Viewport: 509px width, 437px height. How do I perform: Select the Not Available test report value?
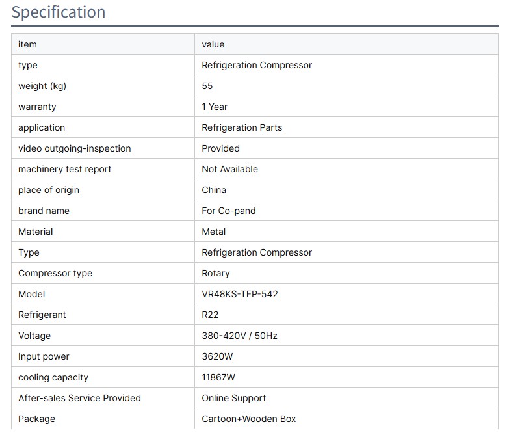coord(229,169)
